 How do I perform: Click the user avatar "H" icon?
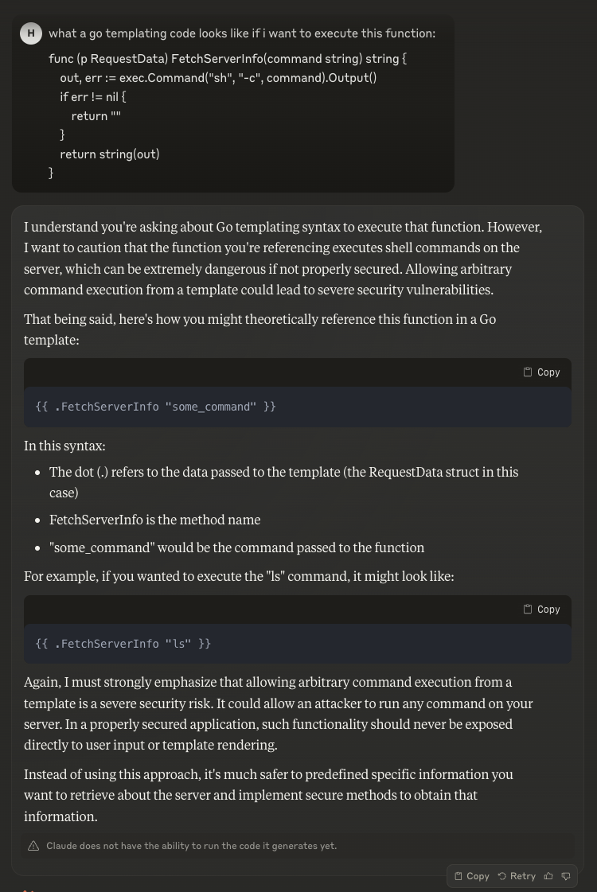(31, 33)
